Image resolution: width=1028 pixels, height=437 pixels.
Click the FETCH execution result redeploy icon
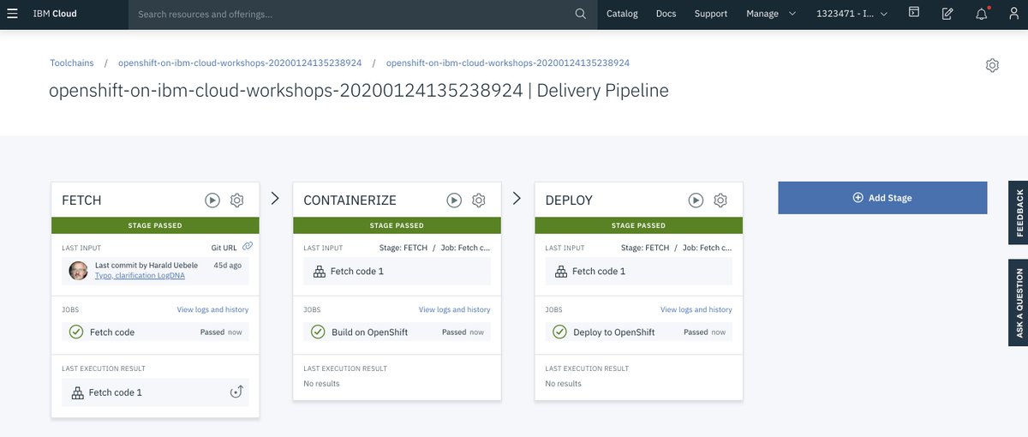[x=237, y=392]
